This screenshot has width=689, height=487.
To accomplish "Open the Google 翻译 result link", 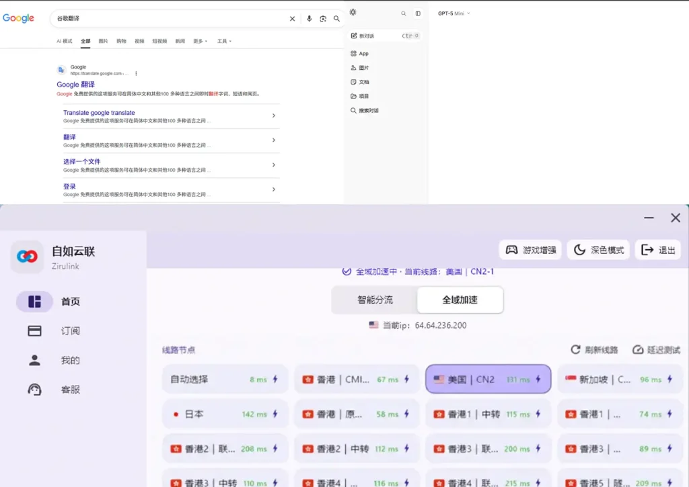I will 75,84.
